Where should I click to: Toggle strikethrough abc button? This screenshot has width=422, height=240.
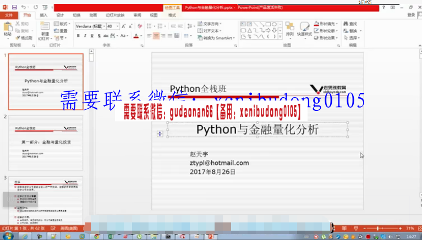pos(106,36)
